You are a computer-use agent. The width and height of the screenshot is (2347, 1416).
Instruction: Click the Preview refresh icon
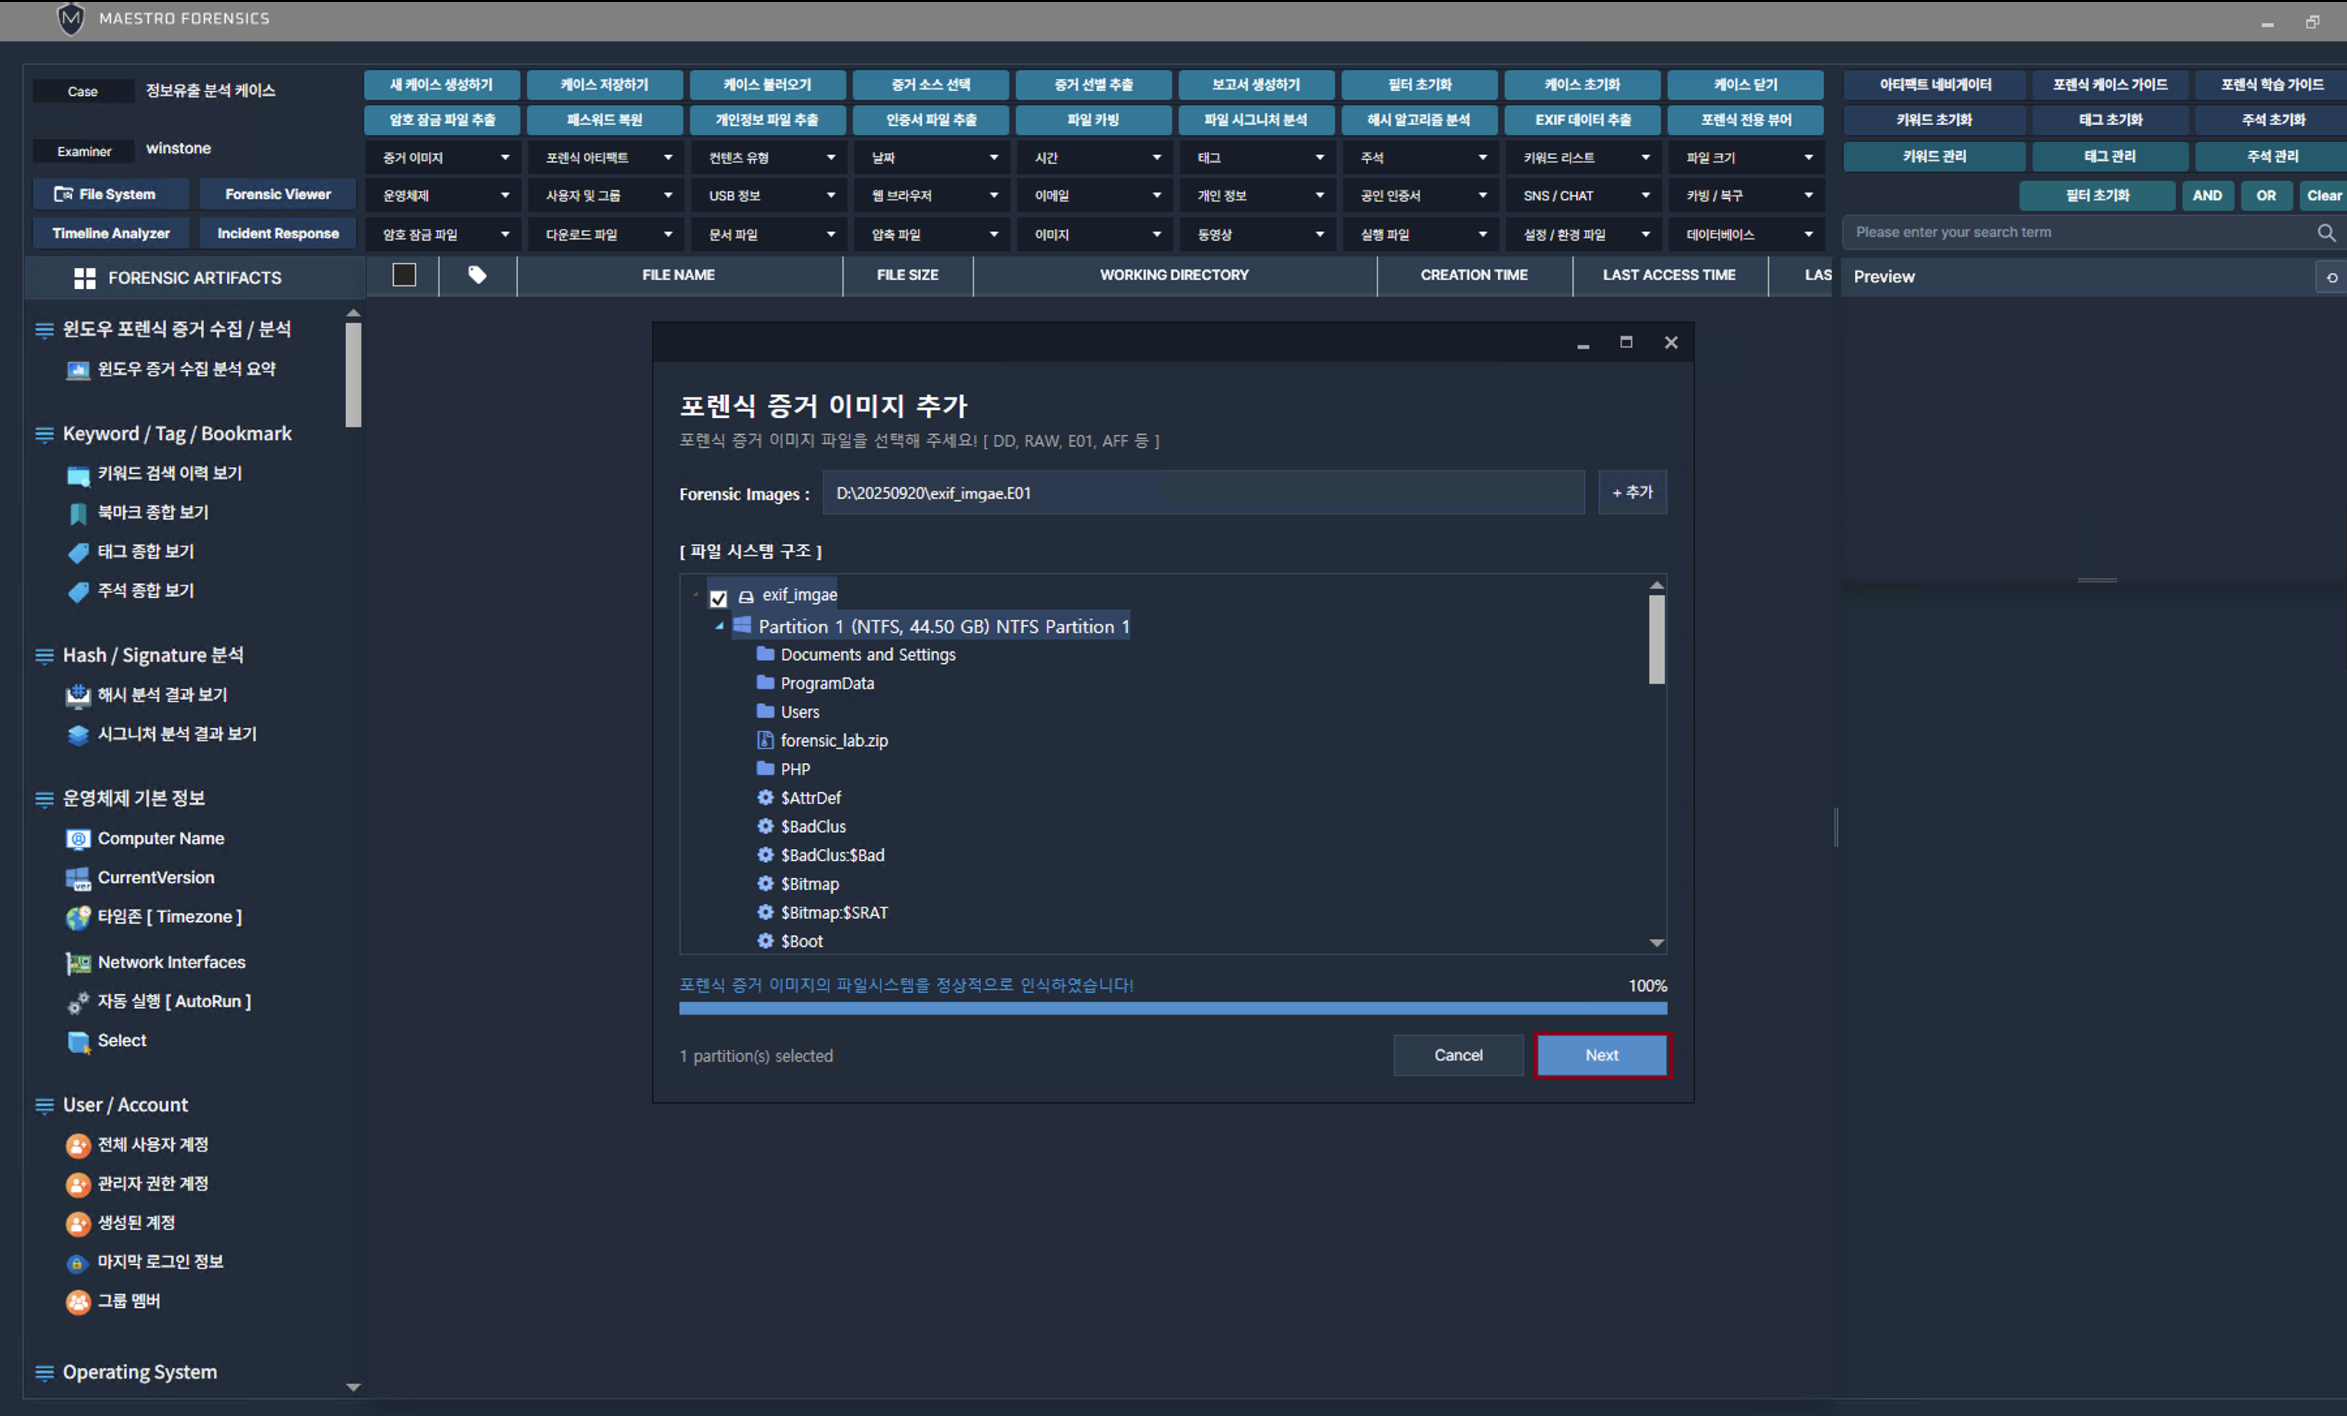2332,278
